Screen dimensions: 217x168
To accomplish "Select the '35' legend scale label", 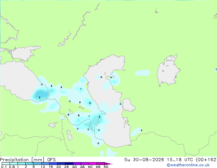I will tap(82, 167).
